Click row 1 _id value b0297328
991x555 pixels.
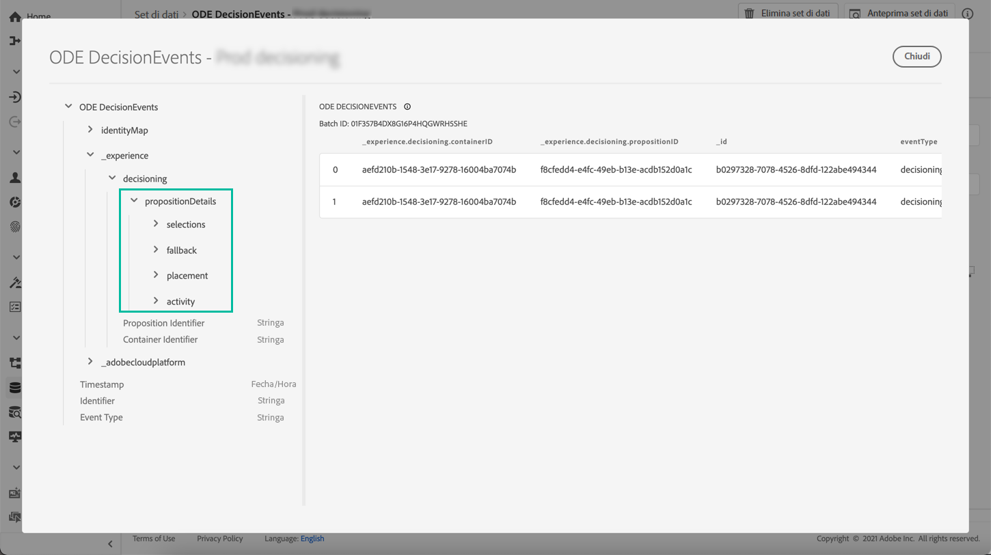[x=796, y=202]
